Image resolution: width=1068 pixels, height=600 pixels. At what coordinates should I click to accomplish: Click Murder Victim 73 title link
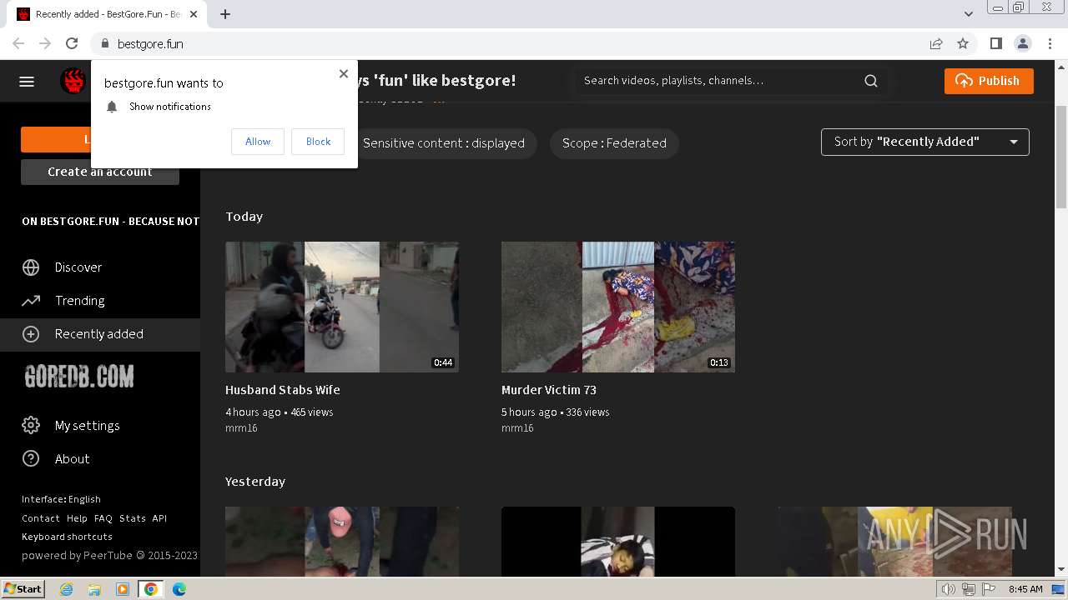coord(549,390)
